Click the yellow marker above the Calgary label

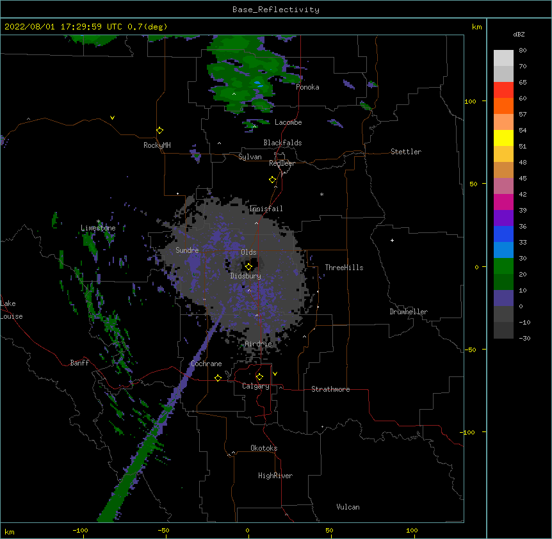click(259, 376)
